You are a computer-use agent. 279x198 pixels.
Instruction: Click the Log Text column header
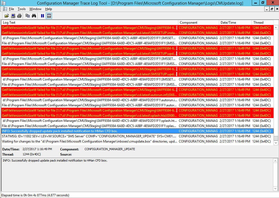coord(90,23)
